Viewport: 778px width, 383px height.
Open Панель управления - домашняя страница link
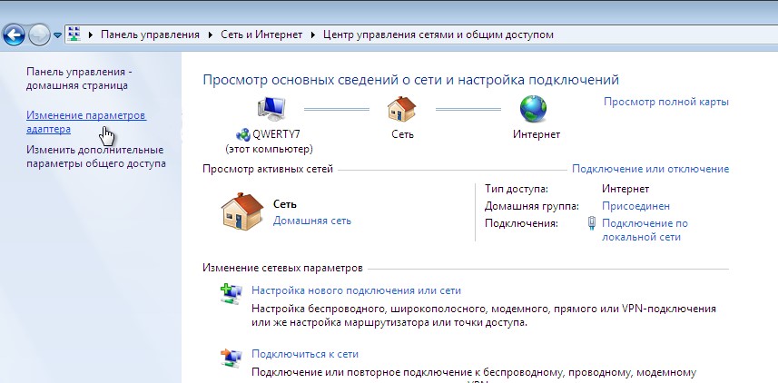(79, 78)
